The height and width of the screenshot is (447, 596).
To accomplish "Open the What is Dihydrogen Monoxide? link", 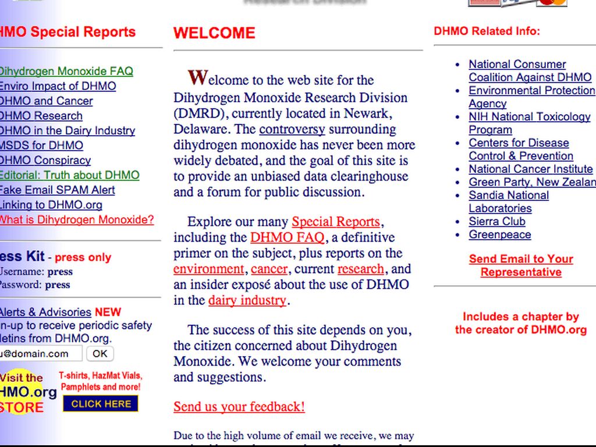I will (77, 219).
